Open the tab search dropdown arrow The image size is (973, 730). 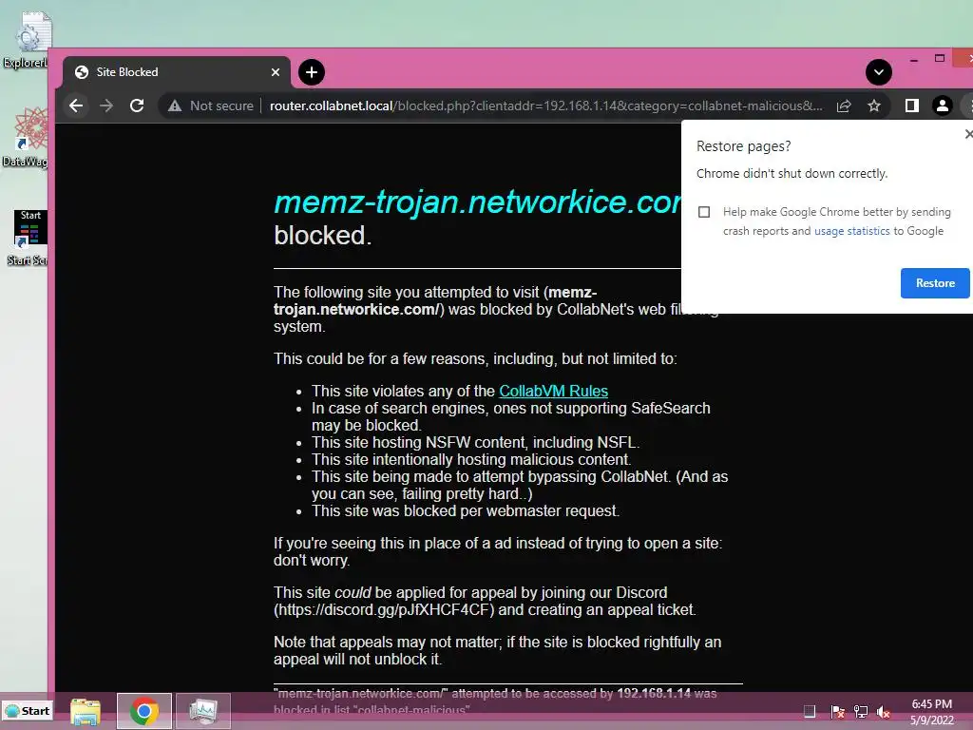(879, 72)
